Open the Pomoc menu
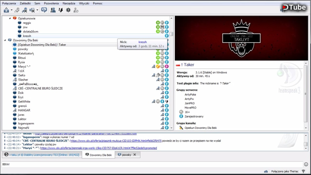The width and height of the screenshot is (311, 175). point(98,3)
